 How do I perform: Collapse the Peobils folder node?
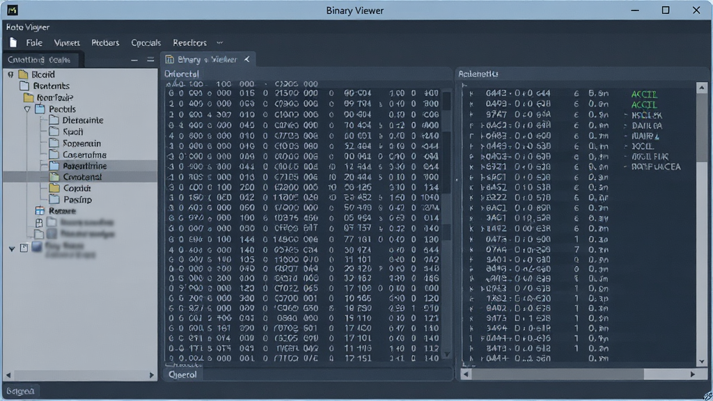[x=27, y=109]
